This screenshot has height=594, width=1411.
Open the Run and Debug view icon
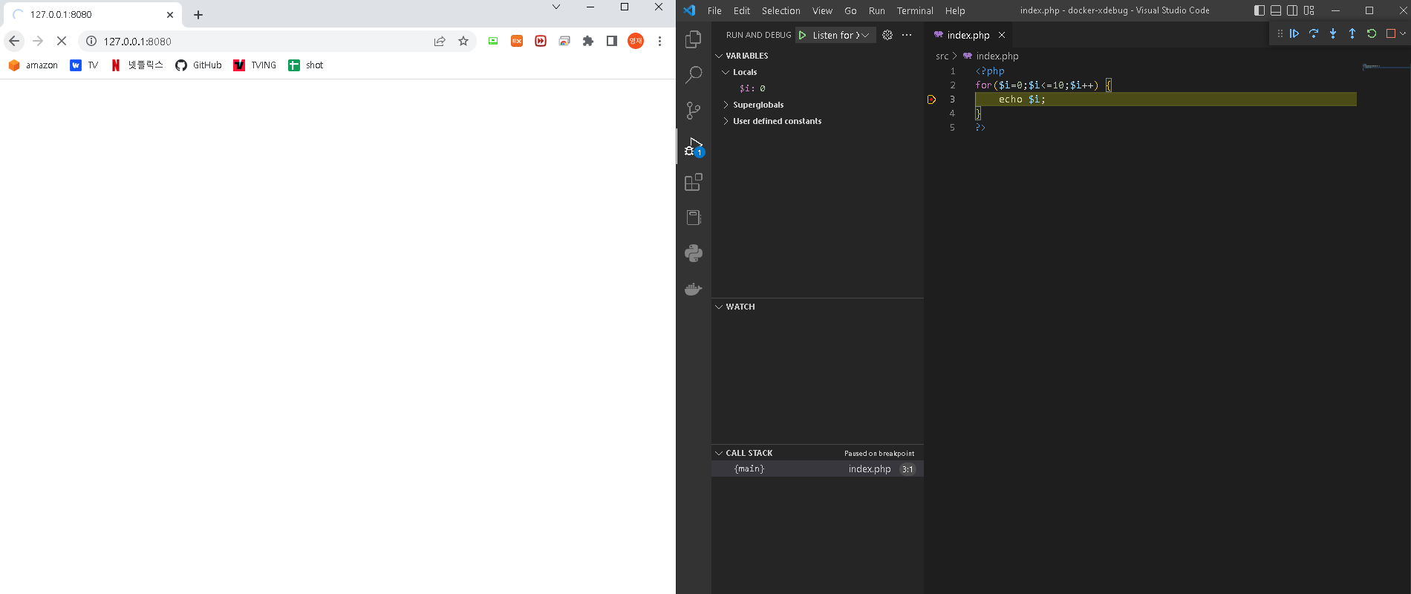(694, 146)
